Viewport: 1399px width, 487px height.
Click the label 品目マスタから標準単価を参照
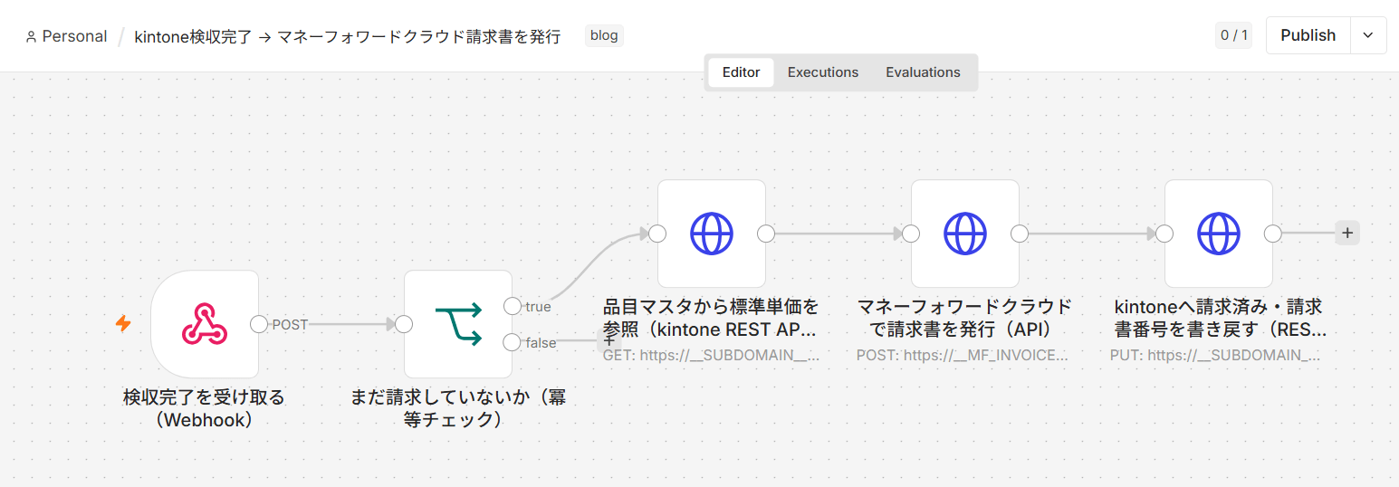(712, 318)
